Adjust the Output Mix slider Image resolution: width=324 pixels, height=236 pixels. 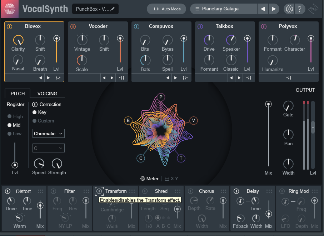coord(268,104)
